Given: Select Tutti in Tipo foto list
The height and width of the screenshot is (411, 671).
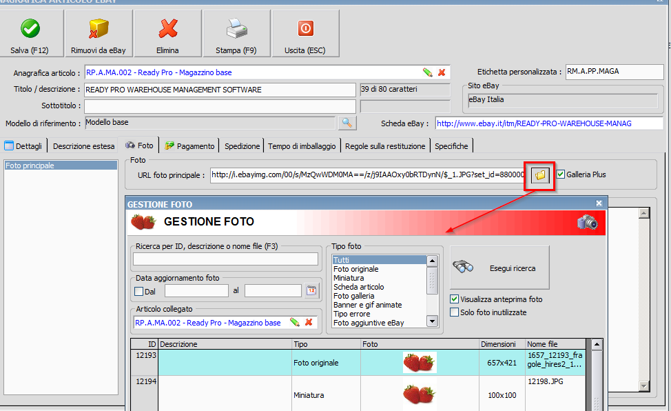Looking at the screenshot, I should click(380, 260).
